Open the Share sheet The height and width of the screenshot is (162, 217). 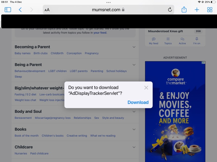coord(184,9)
